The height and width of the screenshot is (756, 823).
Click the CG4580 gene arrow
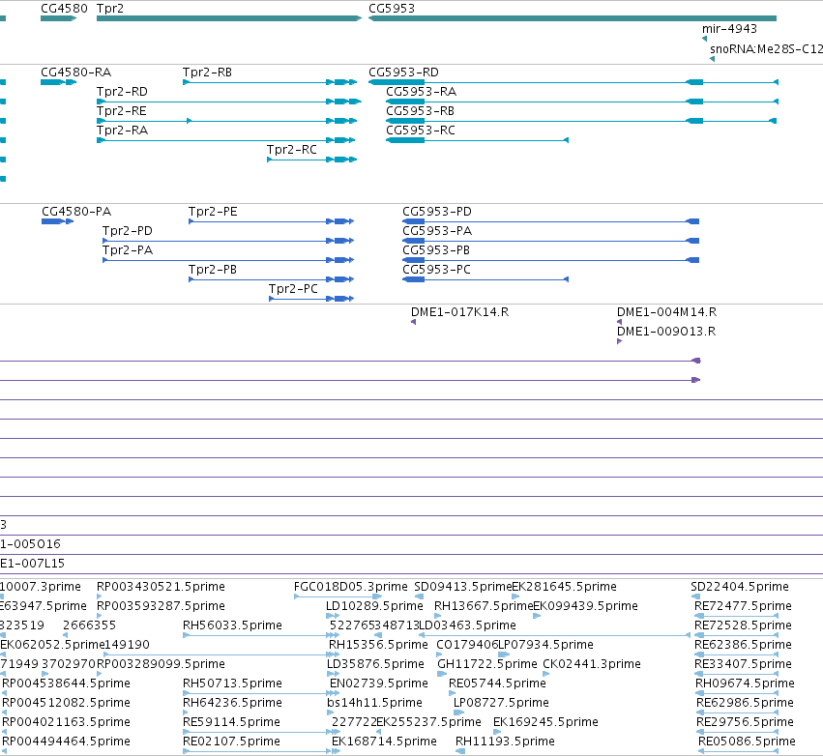pyautogui.click(x=58, y=18)
